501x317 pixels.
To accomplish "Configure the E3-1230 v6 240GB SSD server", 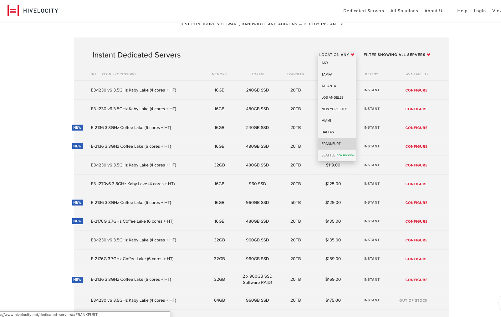I will coord(416,90).
